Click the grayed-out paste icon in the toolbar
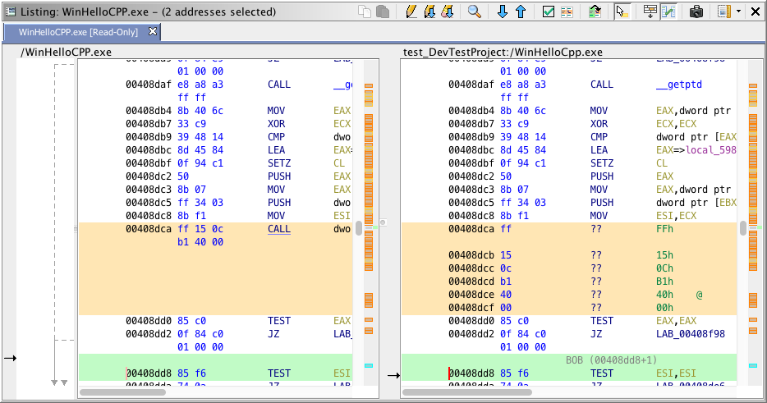The width and height of the screenshot is (767, 403). click(x=383, y=11)
